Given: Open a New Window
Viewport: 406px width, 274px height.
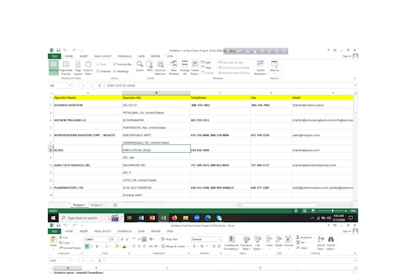Looking at the screenshot, I should click(174, 67).
